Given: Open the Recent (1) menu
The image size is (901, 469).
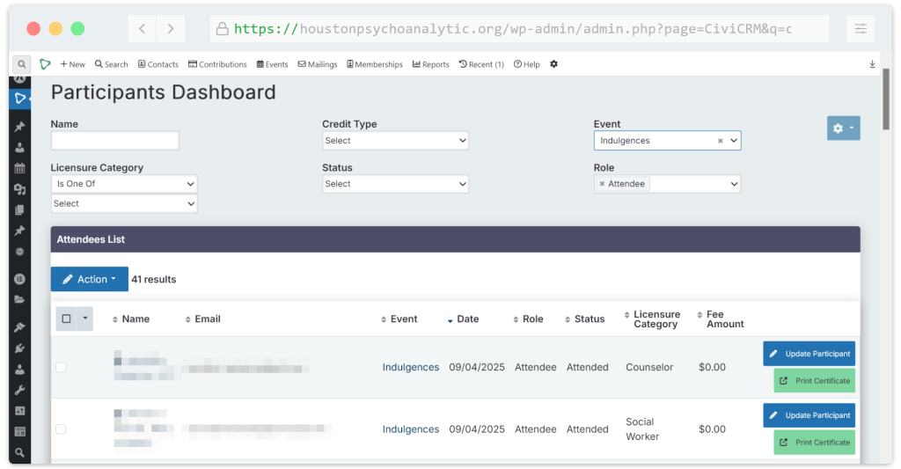Looking at the screenshot, I should click(x=481, y=64).
